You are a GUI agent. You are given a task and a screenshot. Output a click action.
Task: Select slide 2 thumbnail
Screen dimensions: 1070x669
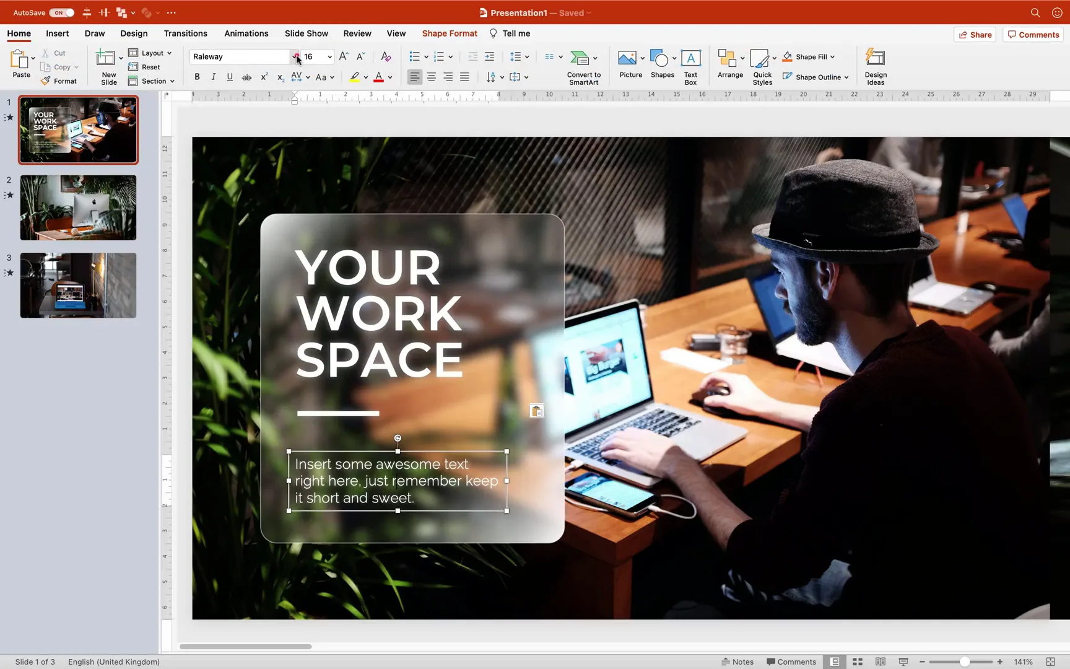click(78, 208)
